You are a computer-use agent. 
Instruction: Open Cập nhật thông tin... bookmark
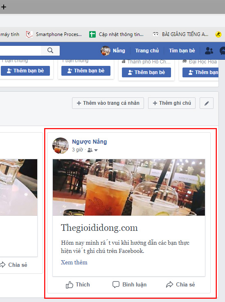pyautogui.click(x=116, y=34)
